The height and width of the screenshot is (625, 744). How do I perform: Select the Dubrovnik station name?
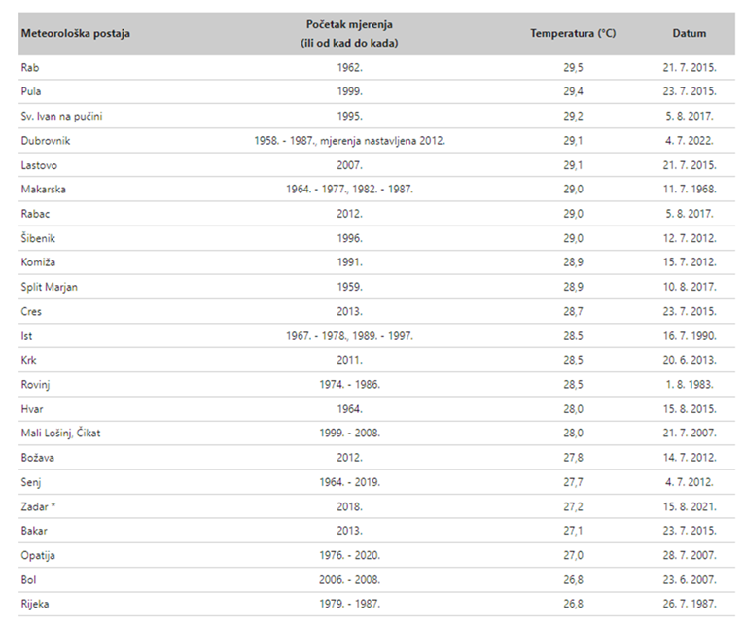click(x=45, y=141)
